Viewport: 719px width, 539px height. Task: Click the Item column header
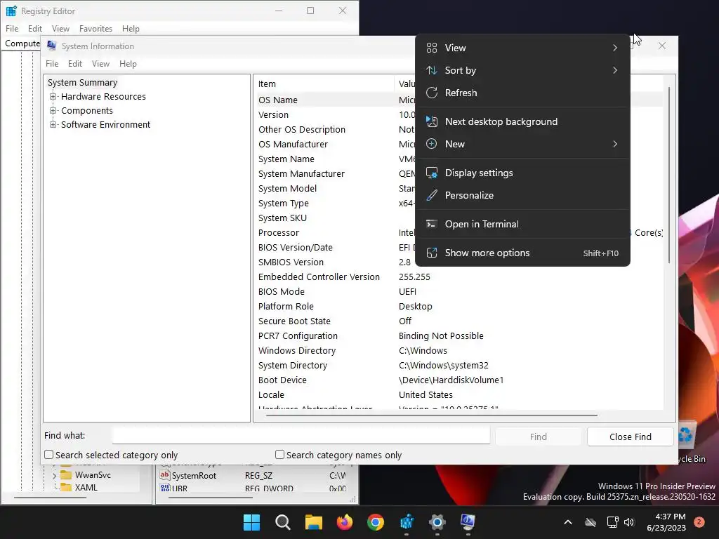pos(324,84)
